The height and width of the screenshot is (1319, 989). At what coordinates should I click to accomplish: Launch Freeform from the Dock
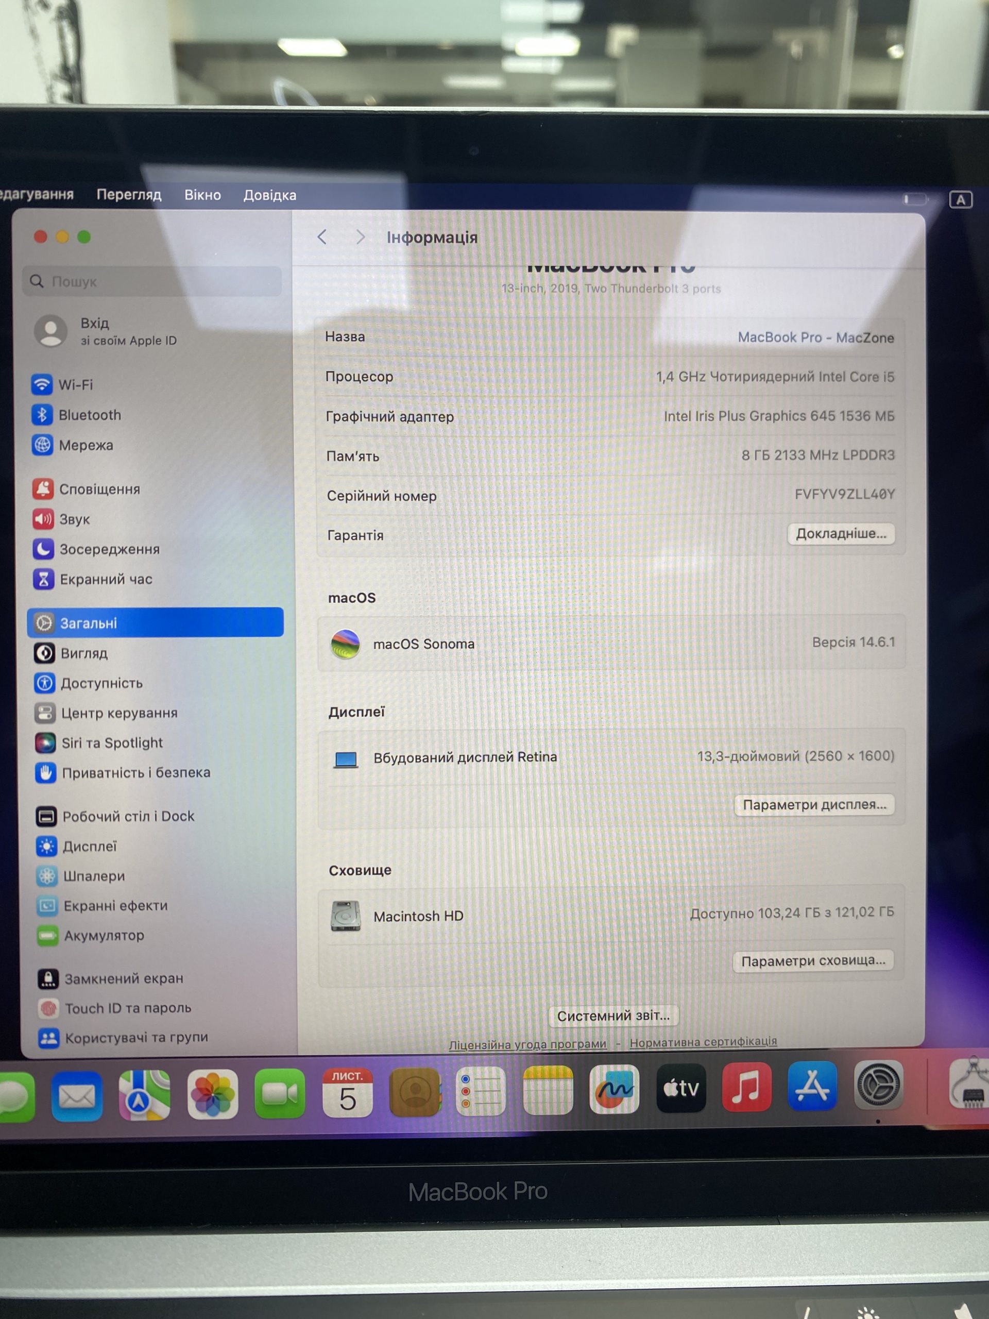click(614, 1089)
